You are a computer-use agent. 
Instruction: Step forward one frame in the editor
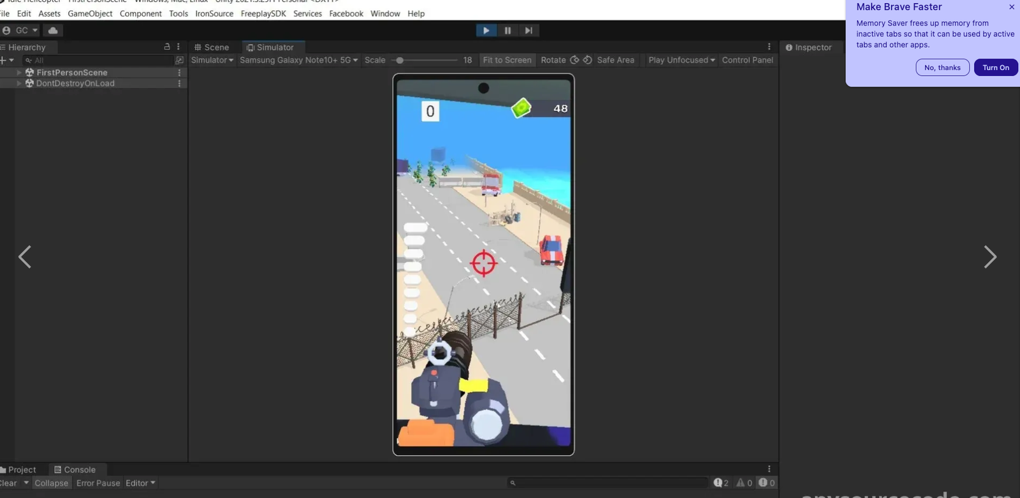click(x=528, y=30)
